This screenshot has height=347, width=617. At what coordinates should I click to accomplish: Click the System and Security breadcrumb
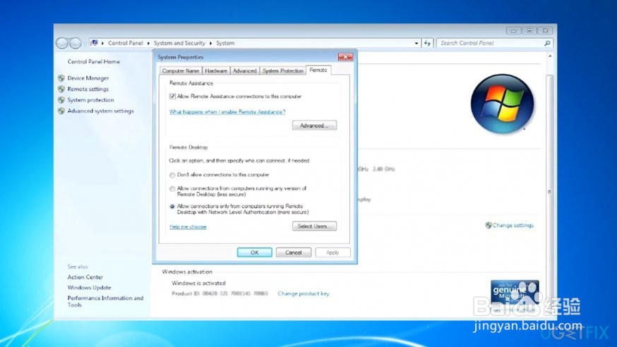tap(179, 43)
